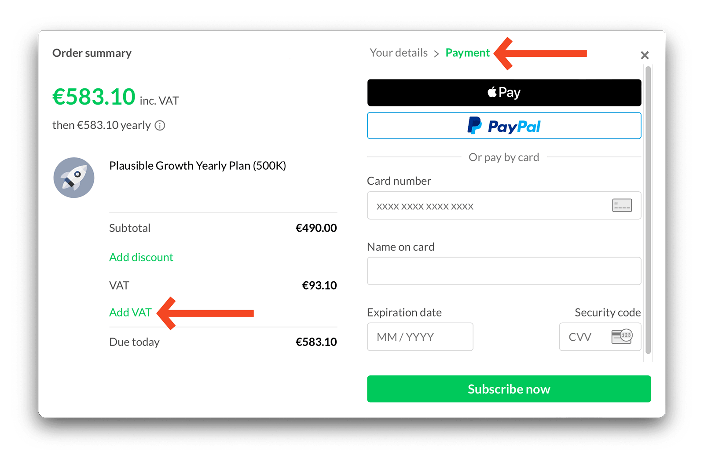Close the checkout dialog
The width and height of the screenshot is (704, 458).
[644, 55]
